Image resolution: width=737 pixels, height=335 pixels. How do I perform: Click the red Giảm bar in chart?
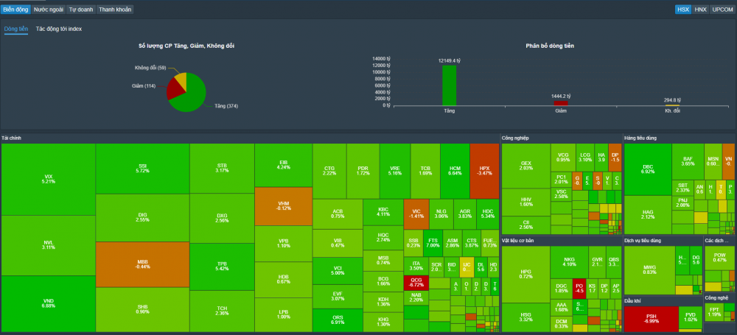point(561,103)
